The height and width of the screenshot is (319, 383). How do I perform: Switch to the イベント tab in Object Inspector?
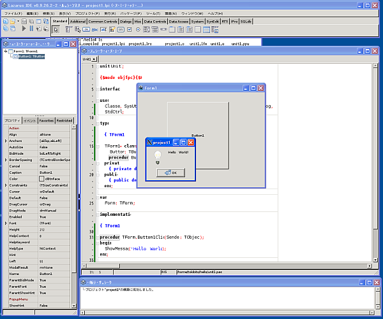[30, 120]
